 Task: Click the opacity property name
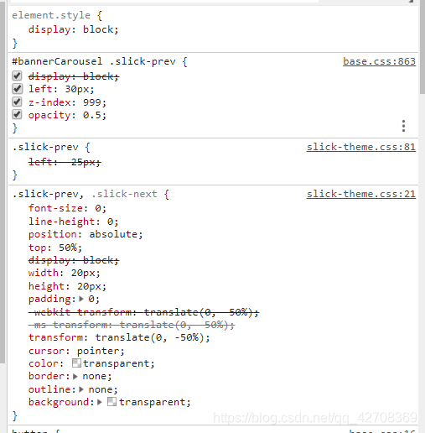click(x=49, y=115)
